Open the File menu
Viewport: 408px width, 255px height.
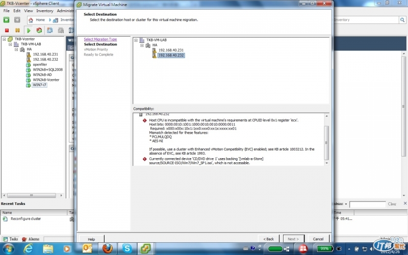[x=7, y=11]
